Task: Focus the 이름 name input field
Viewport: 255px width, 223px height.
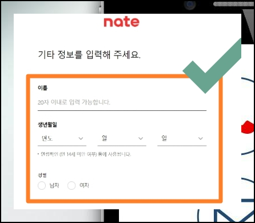Action: (x=122, y=102)
